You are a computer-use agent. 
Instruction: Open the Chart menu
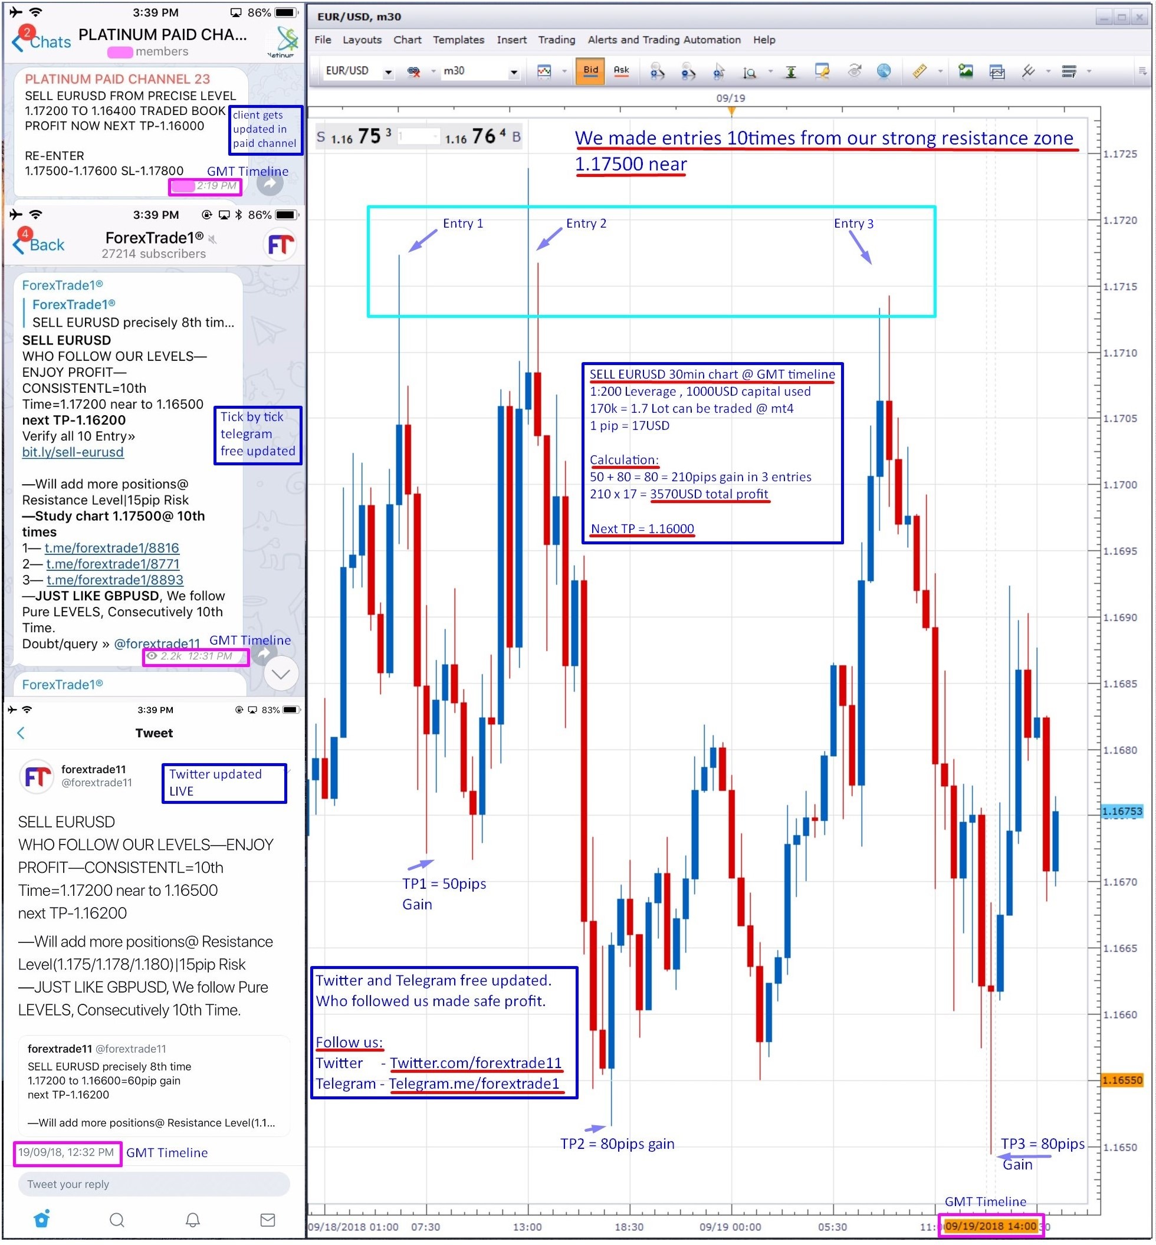(x=407, y=40)
